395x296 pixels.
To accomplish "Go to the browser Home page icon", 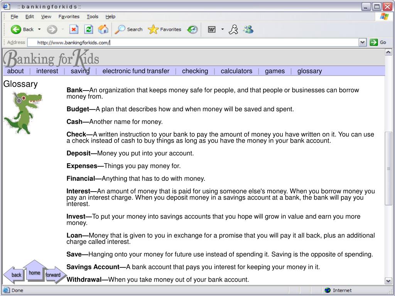I will pos(103,29).
